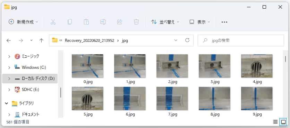This screenshot has height=128, width=290.
Task: Click the jpg breadcrumb segment
Action: pyautogui.click(x=125, y=40)
